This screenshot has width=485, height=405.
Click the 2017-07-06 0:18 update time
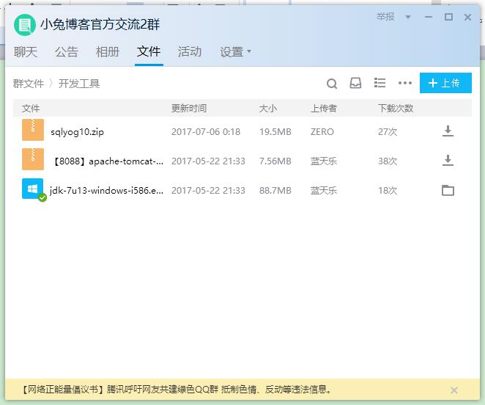click(x=206, y=131)
